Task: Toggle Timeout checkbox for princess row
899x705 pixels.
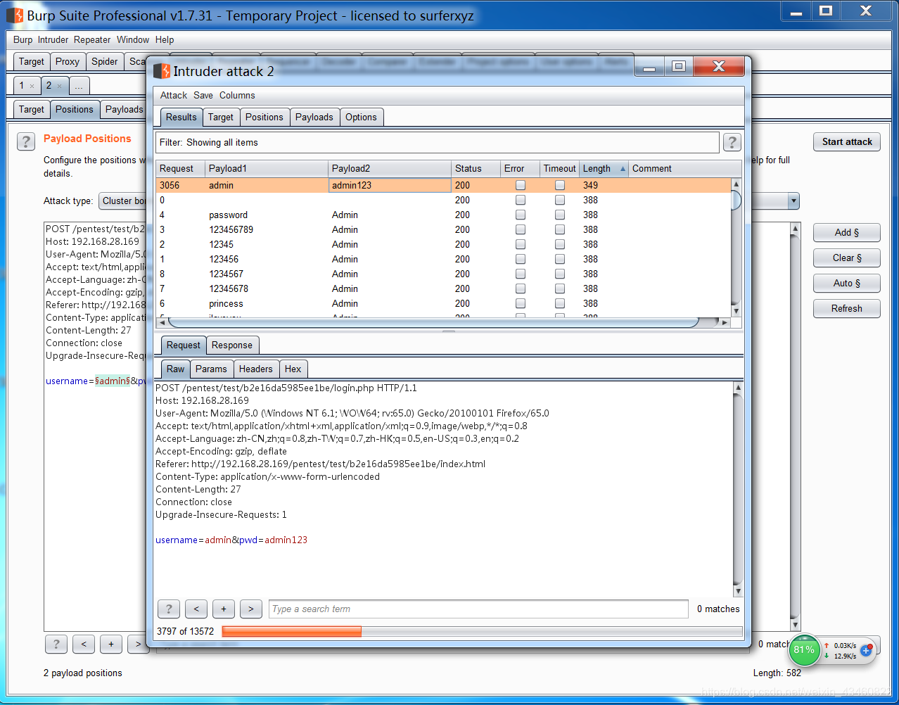Action: [x=560, y=303]
